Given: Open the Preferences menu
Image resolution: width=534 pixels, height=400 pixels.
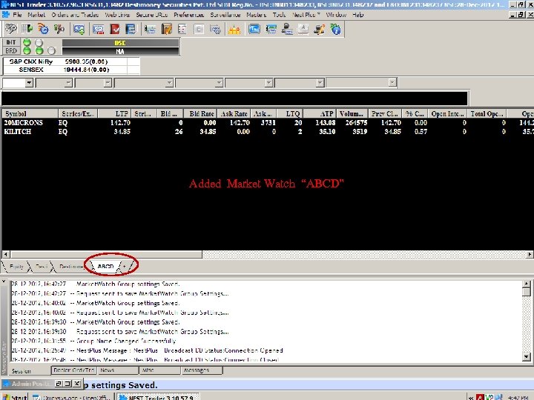Looking at the screenshot, I should pyautogui.click(x=188, y=15).
